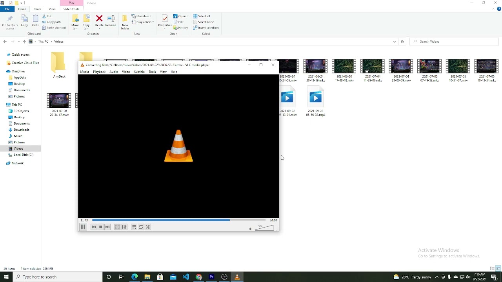Click the Up directory arrow
Viewport: 502px width, 282px height.
[x=24, y=42]
